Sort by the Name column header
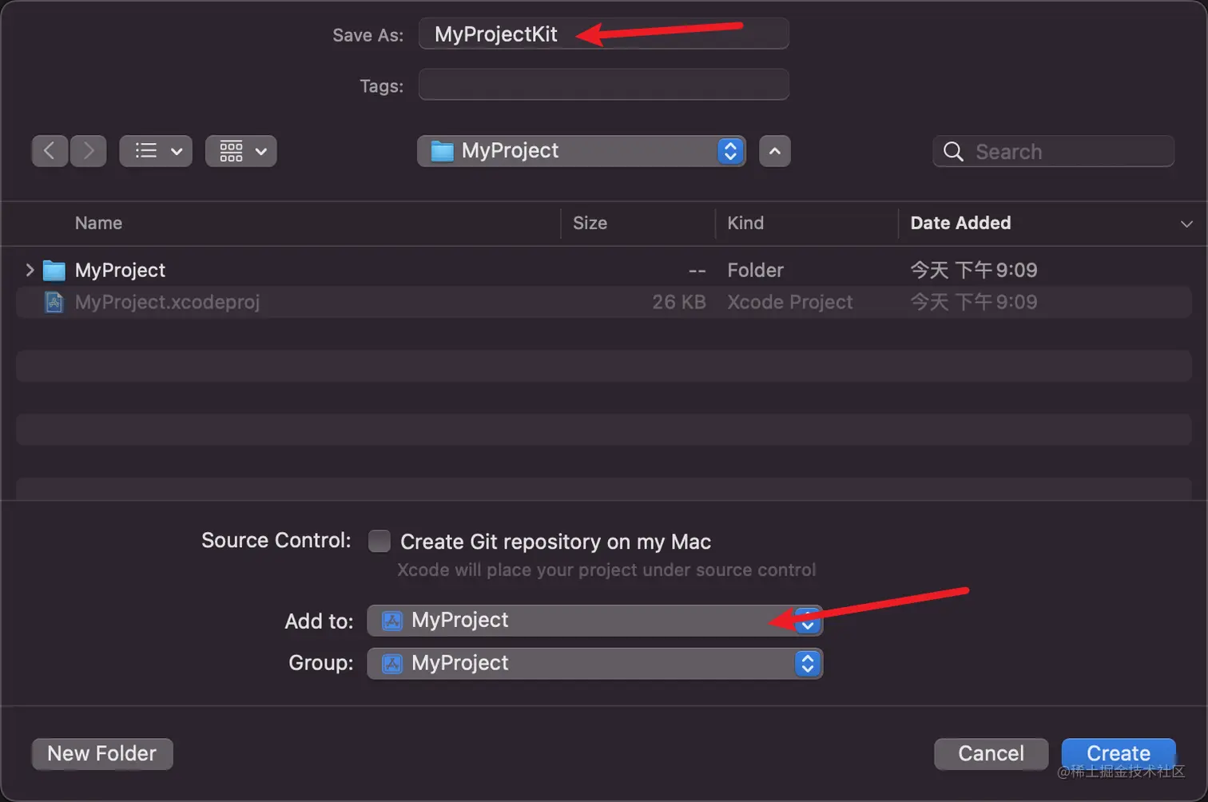 pyautogui.click(x=98, y=224)
